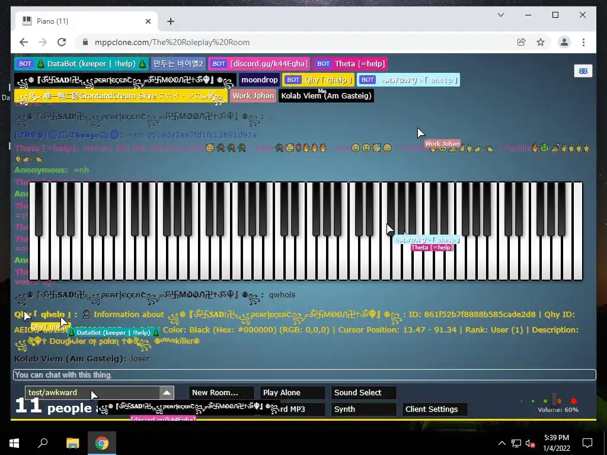
Task: Open Sound Select
Action: point(364,392)
